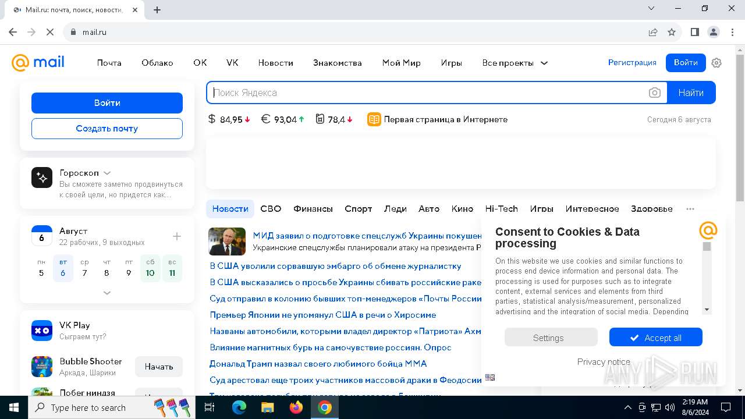Screen dimensions: 745x419
Task: Open the Премьер Японии news headline
Action: click(322, 315)
